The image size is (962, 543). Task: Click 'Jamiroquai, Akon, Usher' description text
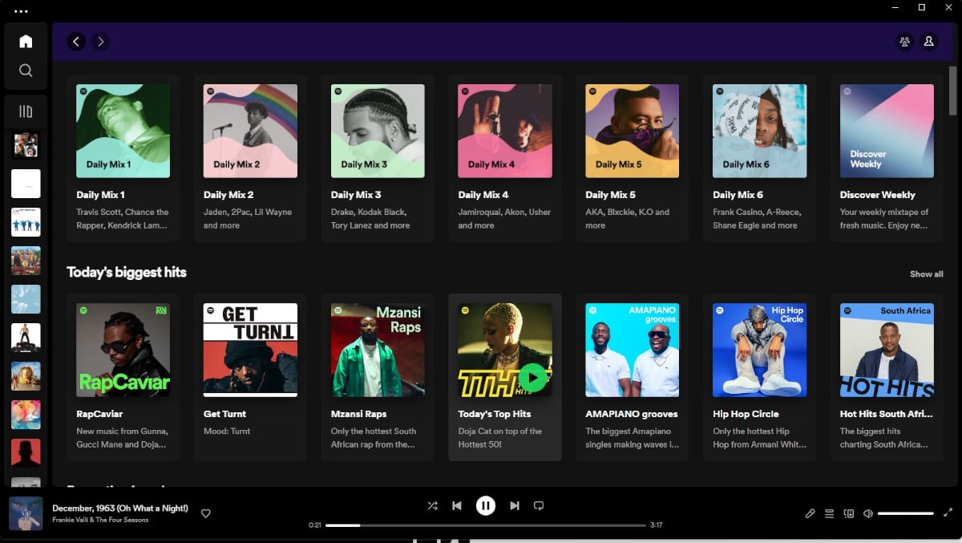[504, 212]
